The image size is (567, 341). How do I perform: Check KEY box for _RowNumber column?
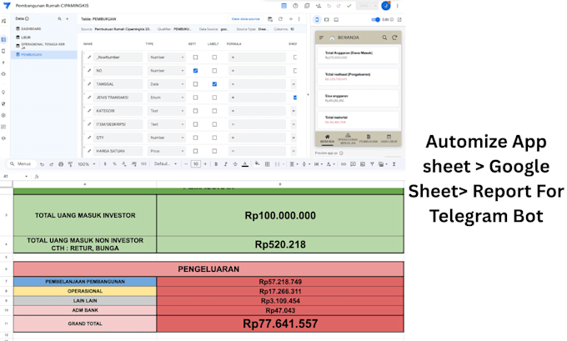click(195, 58)
